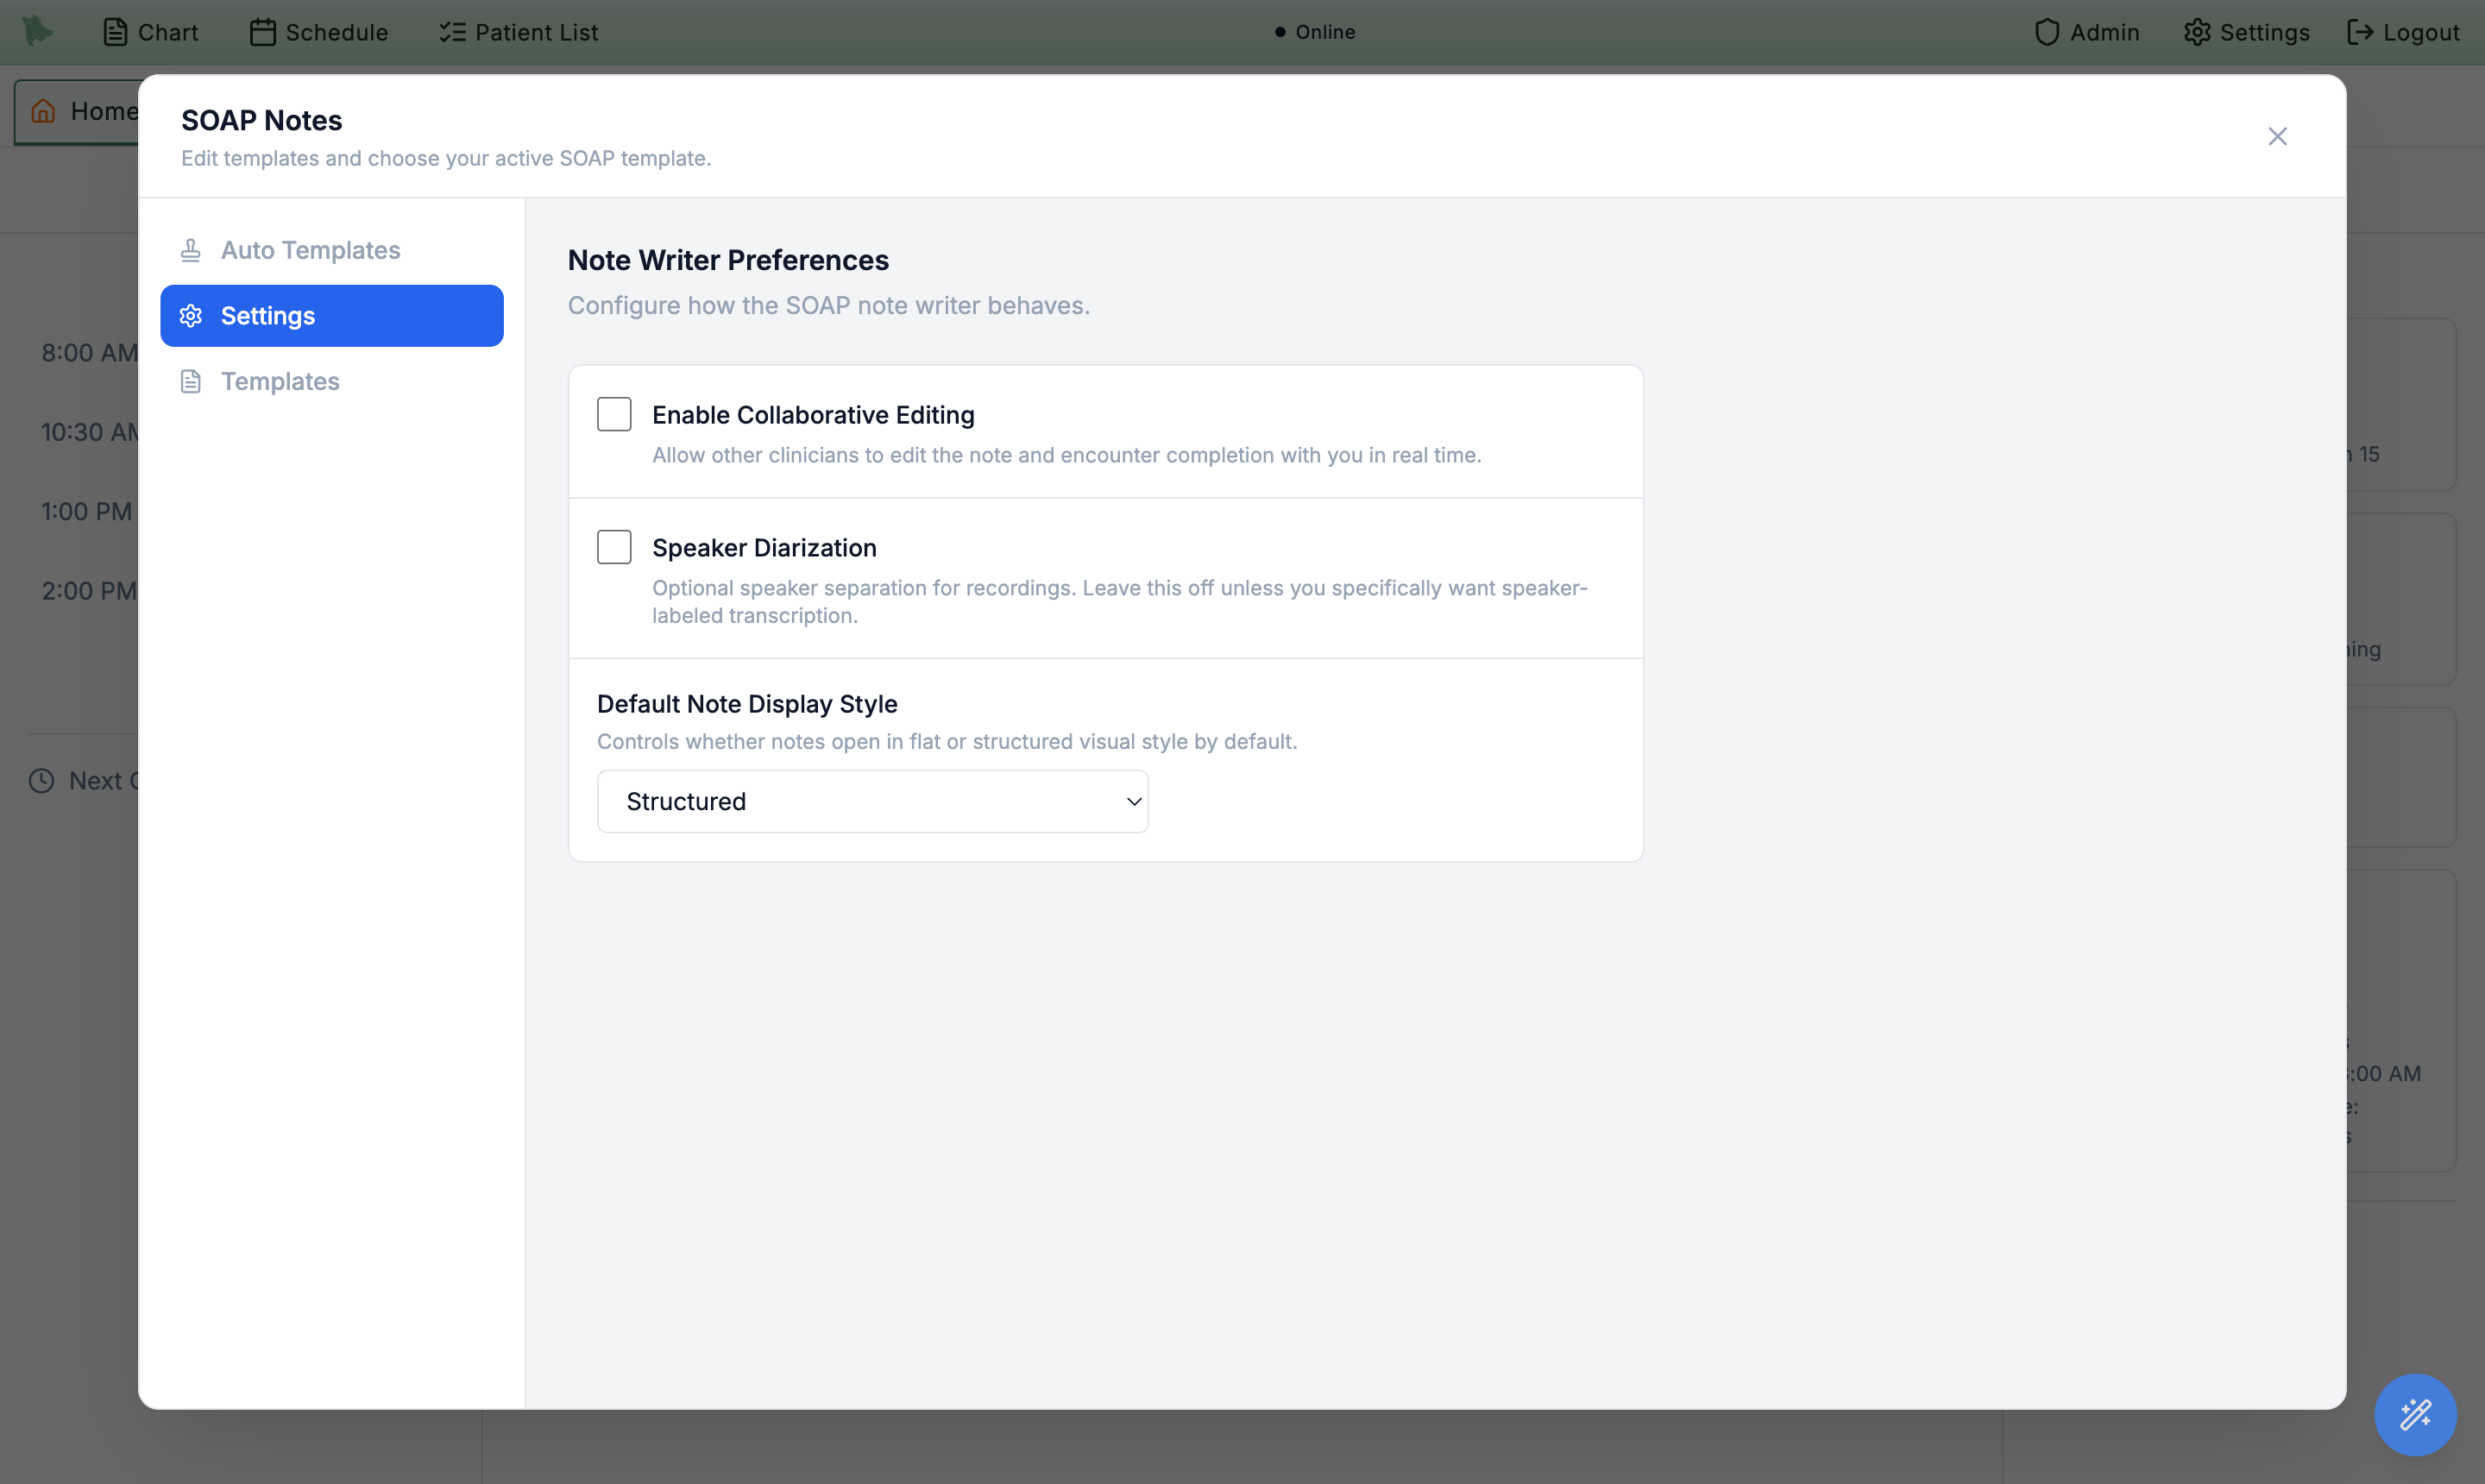2485x1484 pixels.
Task: Click the 10:30 AM schedule entry
Action: [x=90, y=432]
